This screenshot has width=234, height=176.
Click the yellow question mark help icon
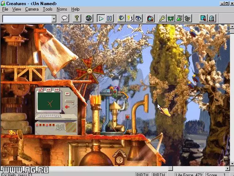click(x=77, y=18)
